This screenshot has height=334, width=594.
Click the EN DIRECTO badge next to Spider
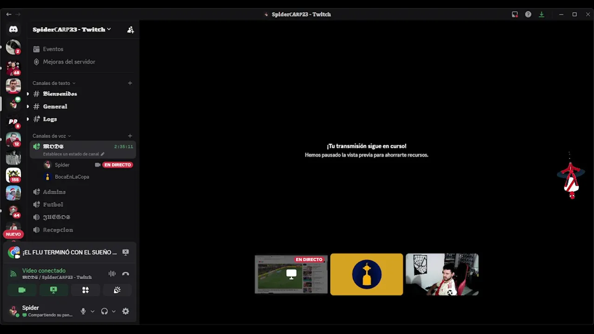[x=118, y=165]
